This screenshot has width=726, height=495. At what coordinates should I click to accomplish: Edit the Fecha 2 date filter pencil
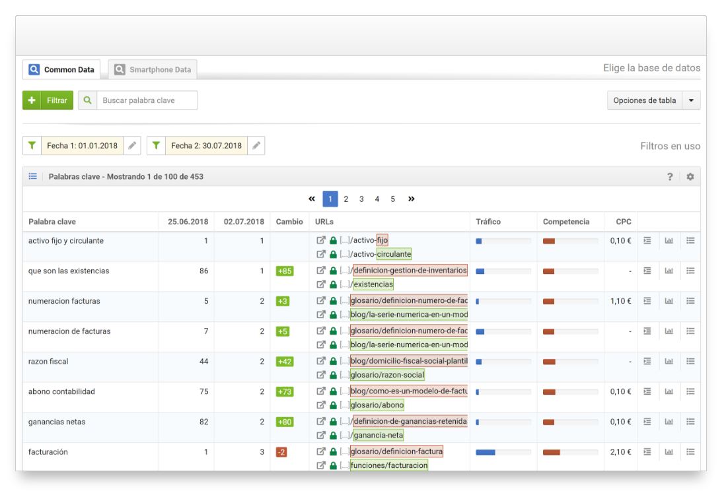256,146
